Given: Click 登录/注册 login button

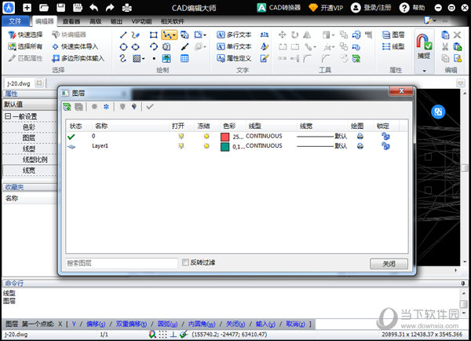Looking at the screenshot, I should tap(371, 8).
